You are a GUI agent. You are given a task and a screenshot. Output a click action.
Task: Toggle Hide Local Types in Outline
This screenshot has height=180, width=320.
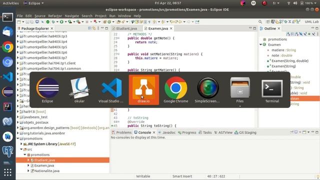313,34
